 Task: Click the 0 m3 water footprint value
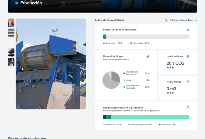[x=171, y=89]
